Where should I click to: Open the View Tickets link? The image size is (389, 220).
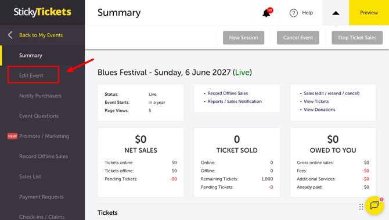pos(316,102)
